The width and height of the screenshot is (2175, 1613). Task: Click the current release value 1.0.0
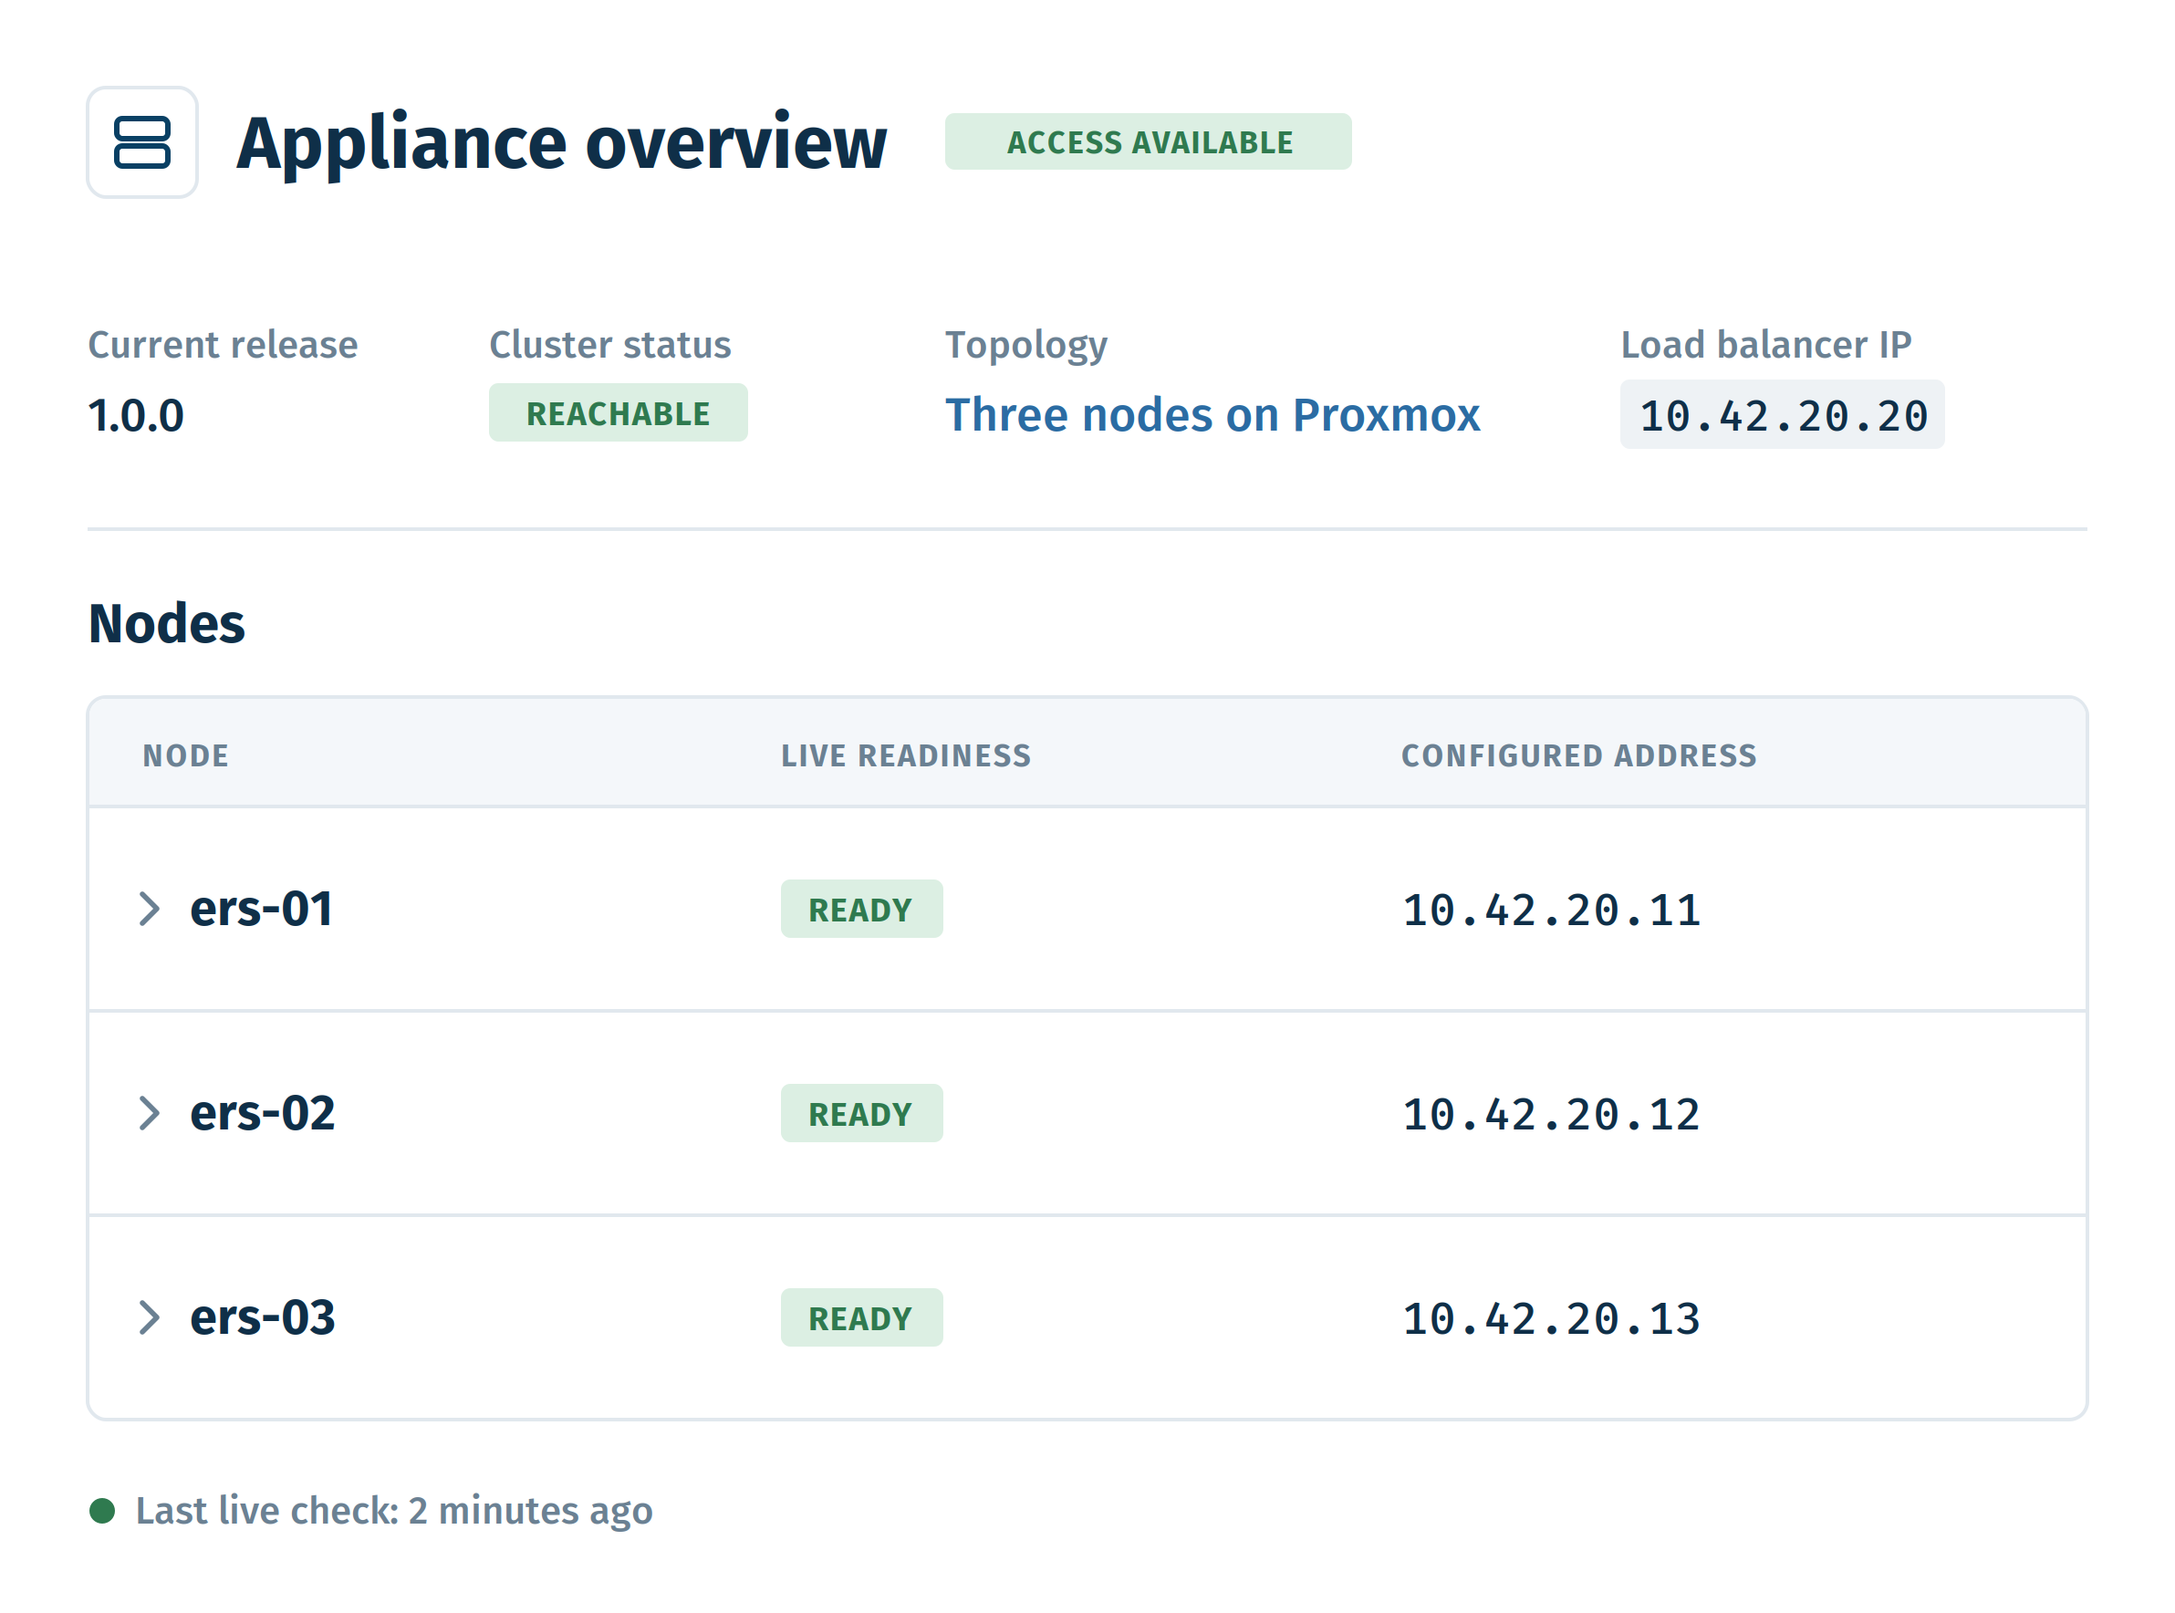click(x=136, y=415)
